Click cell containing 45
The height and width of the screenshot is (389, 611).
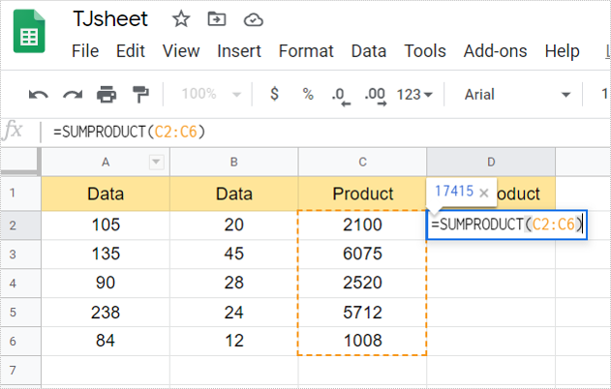233,254
